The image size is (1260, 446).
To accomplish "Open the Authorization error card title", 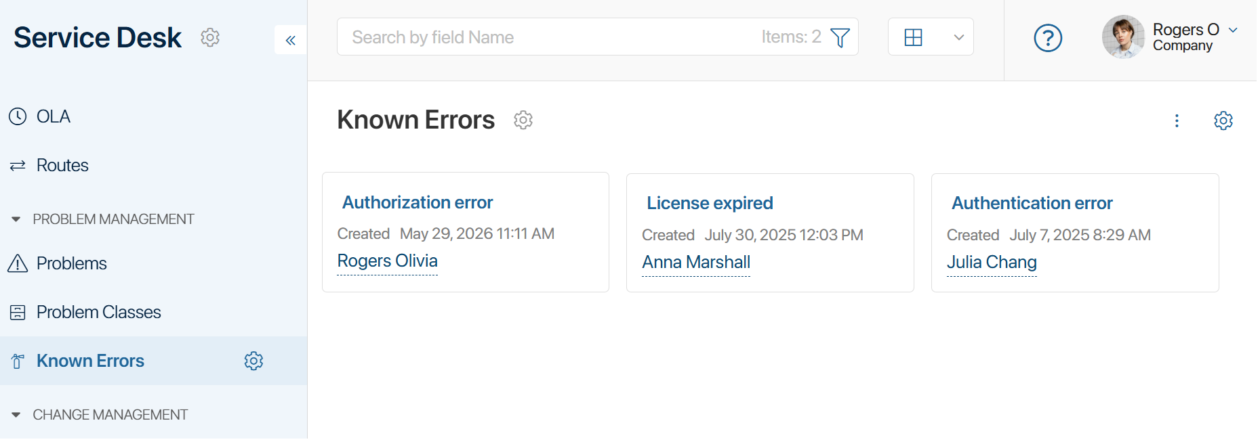I will (418, 202).
